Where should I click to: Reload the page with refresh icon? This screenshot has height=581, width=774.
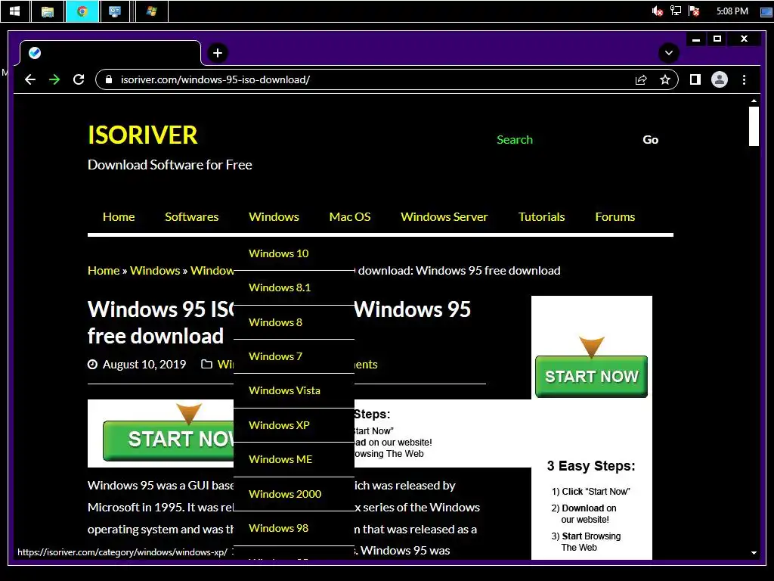click(79, 79)
